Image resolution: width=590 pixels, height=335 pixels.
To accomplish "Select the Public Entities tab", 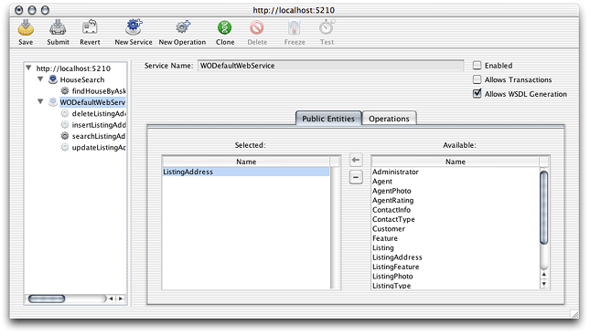I will coord(328,119).
